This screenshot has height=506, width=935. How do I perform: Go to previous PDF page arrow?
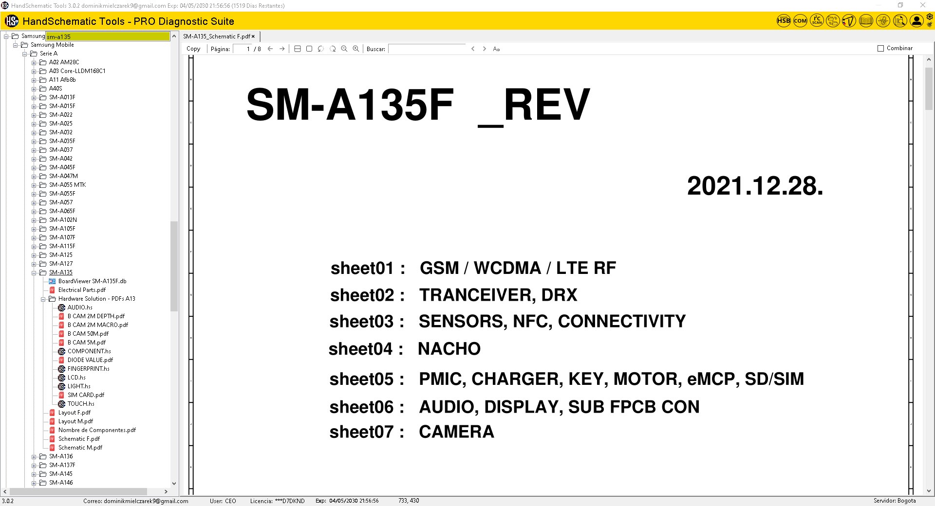tap(270, 49)
